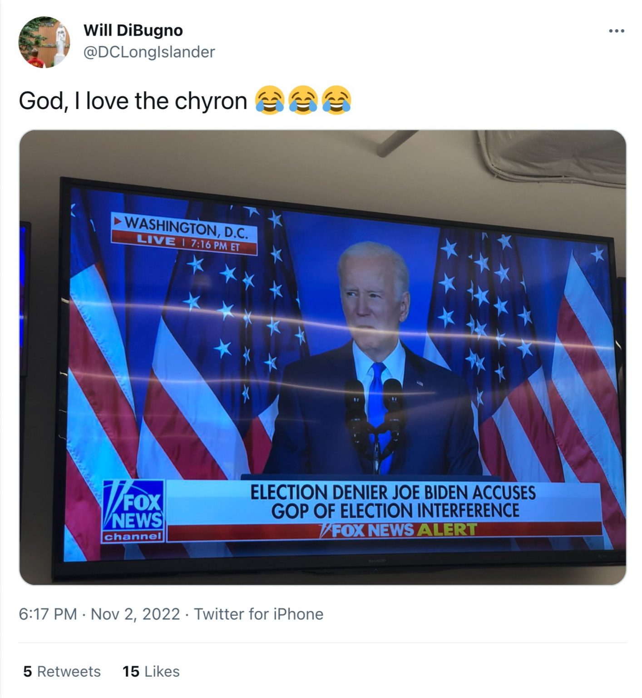The image size is (642, 698).
Task: Click the display name Will DiBugno
Action: 133,30
